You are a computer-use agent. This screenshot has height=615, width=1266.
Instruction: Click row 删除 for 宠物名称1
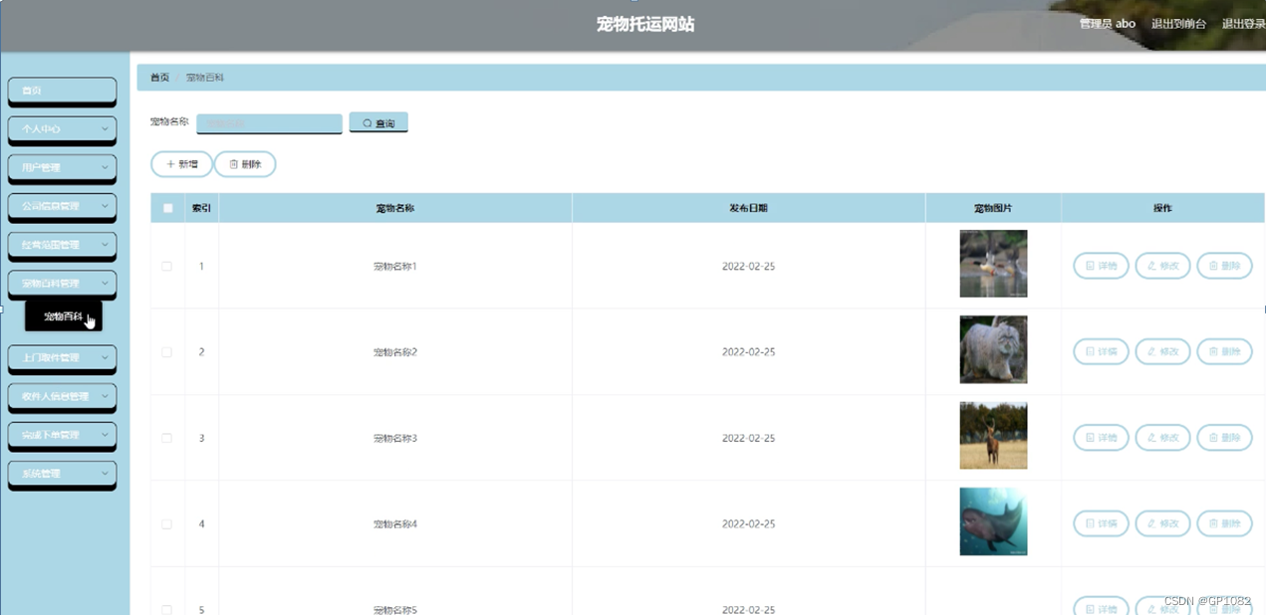pos(1224,266)
